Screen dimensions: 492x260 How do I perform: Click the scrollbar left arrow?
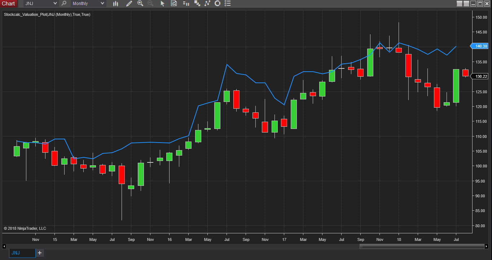(4, 246)
